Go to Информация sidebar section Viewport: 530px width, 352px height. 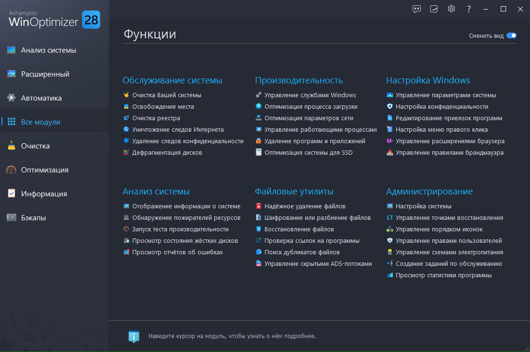coord(44,194)
